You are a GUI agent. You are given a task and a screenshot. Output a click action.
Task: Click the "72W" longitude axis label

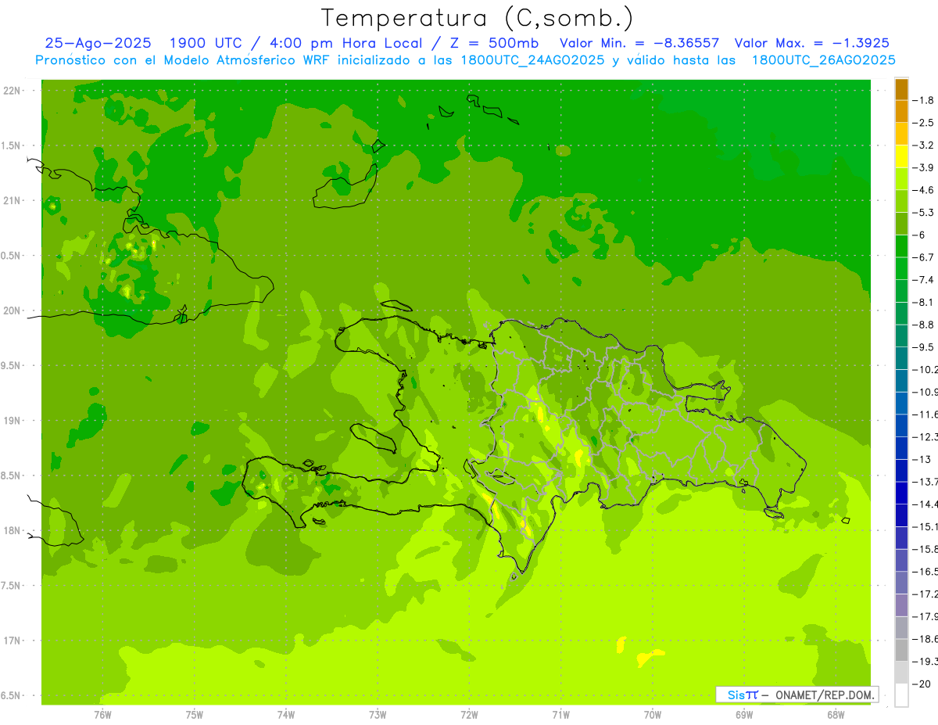click(x=469, y=715)
